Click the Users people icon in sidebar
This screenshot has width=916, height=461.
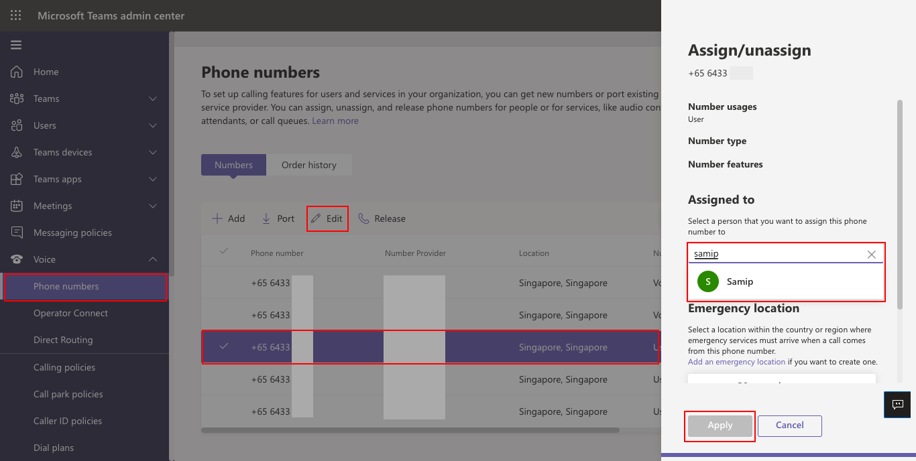click(17, 125)
